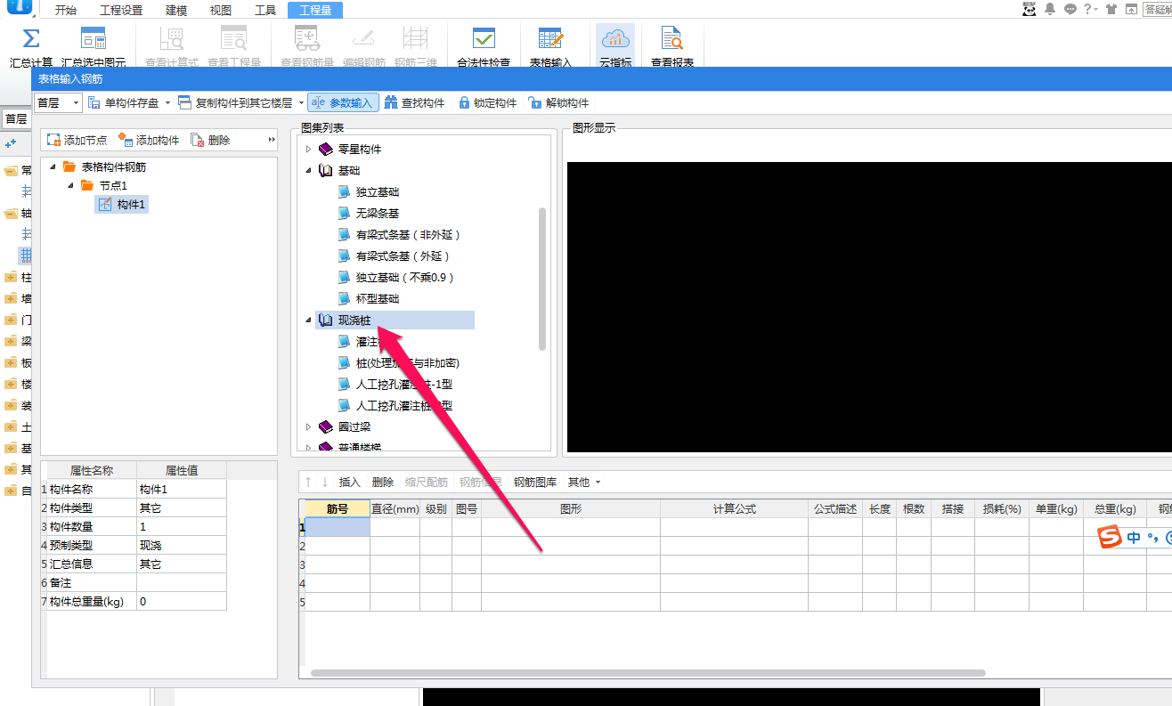The width and height of the screenshot is (1172, 706).
Task: Click 删除 in the rebar table toolbar
Action: [383, 482]
